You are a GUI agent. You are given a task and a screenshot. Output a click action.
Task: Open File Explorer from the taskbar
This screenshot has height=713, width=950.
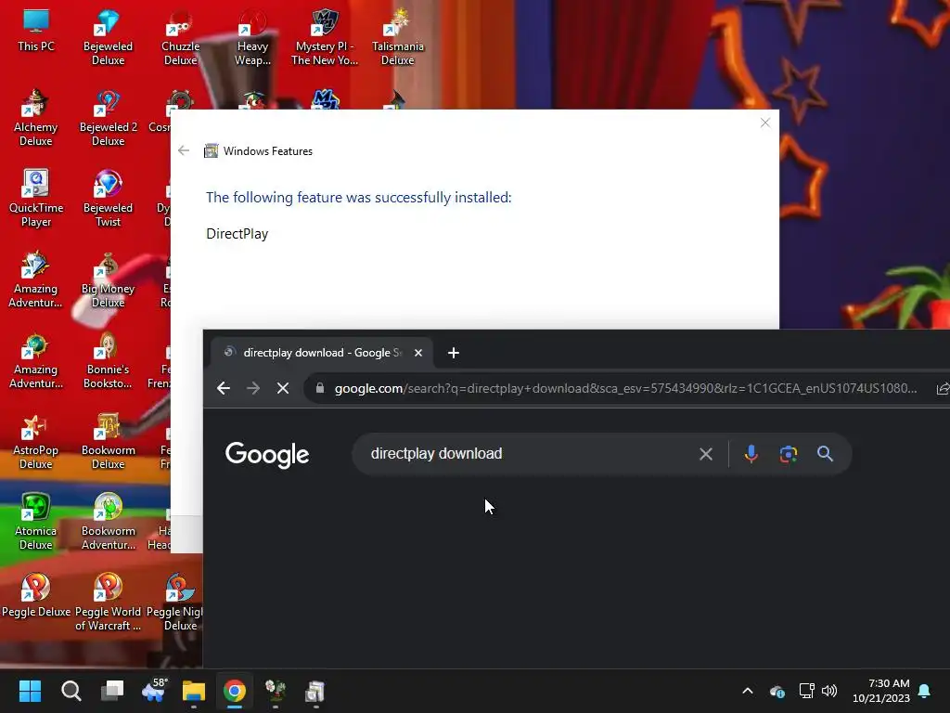(194, 691)
